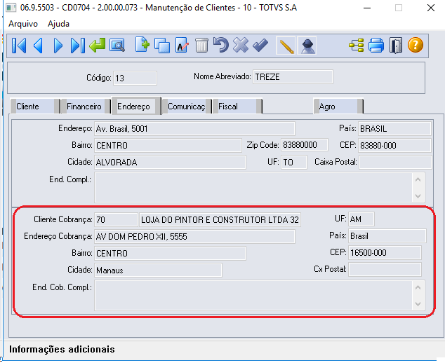The height and width of the screenshot is (363, 445).
Task: Switch to the Cliente tab
Action: [35, 107]
